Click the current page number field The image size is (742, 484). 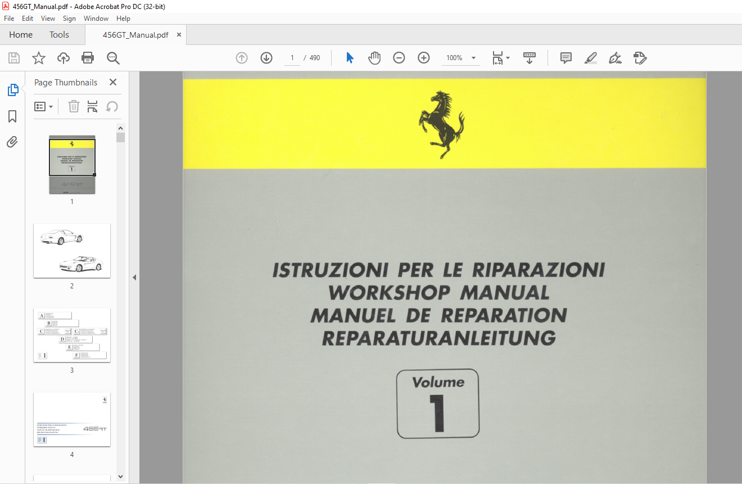292,58
